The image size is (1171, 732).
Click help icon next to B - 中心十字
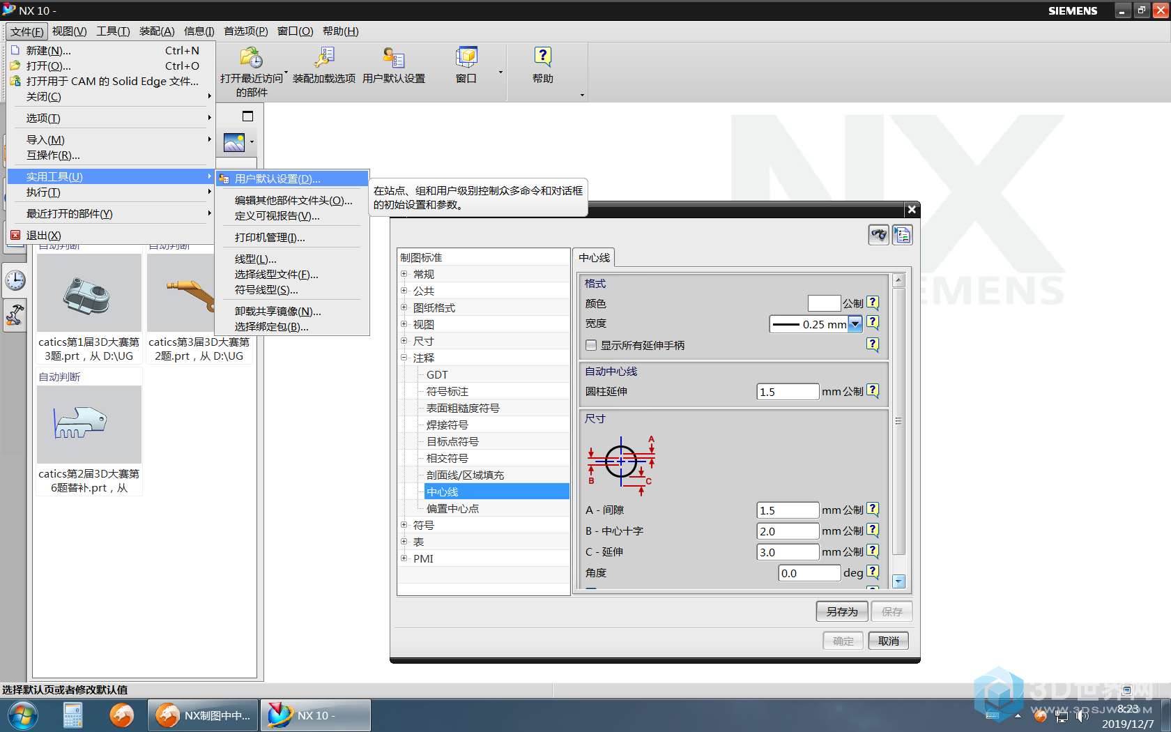(x=873, y=530)
